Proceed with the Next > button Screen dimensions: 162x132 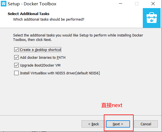point(118,124)
